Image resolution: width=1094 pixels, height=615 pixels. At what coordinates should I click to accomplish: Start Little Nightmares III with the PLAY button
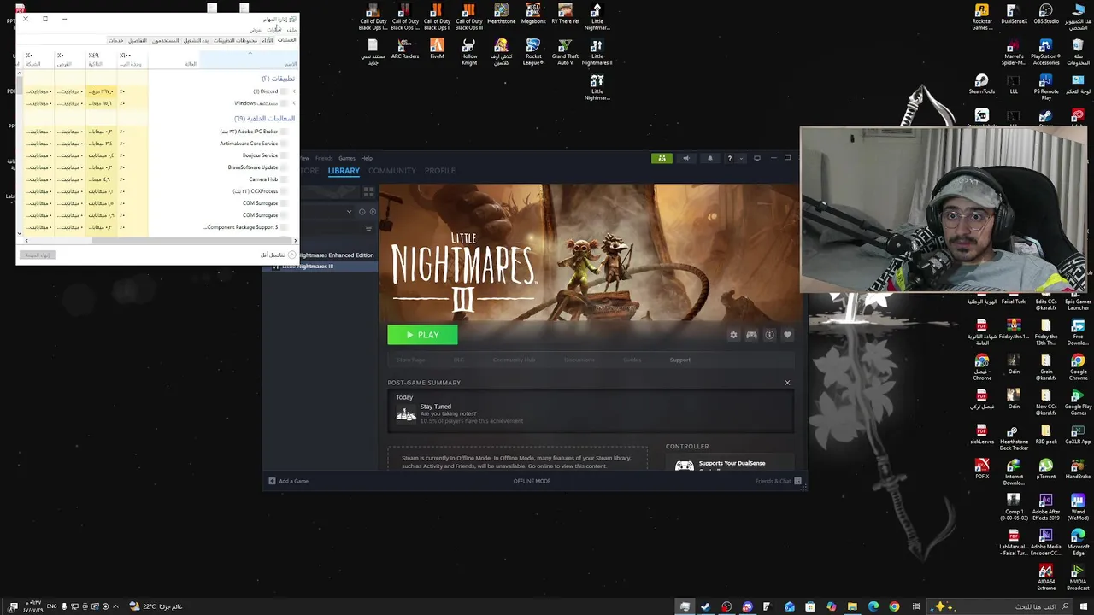(422, 335)
